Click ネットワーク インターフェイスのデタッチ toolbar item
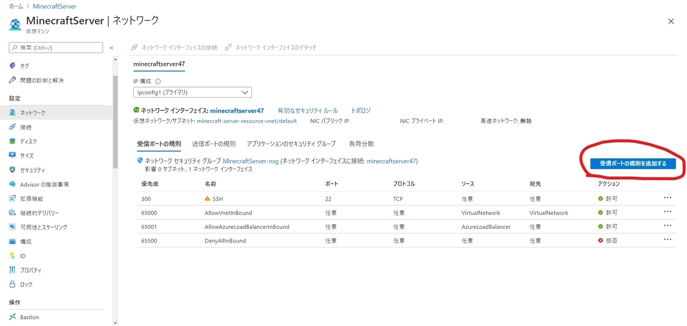 (x=271, y=47)
